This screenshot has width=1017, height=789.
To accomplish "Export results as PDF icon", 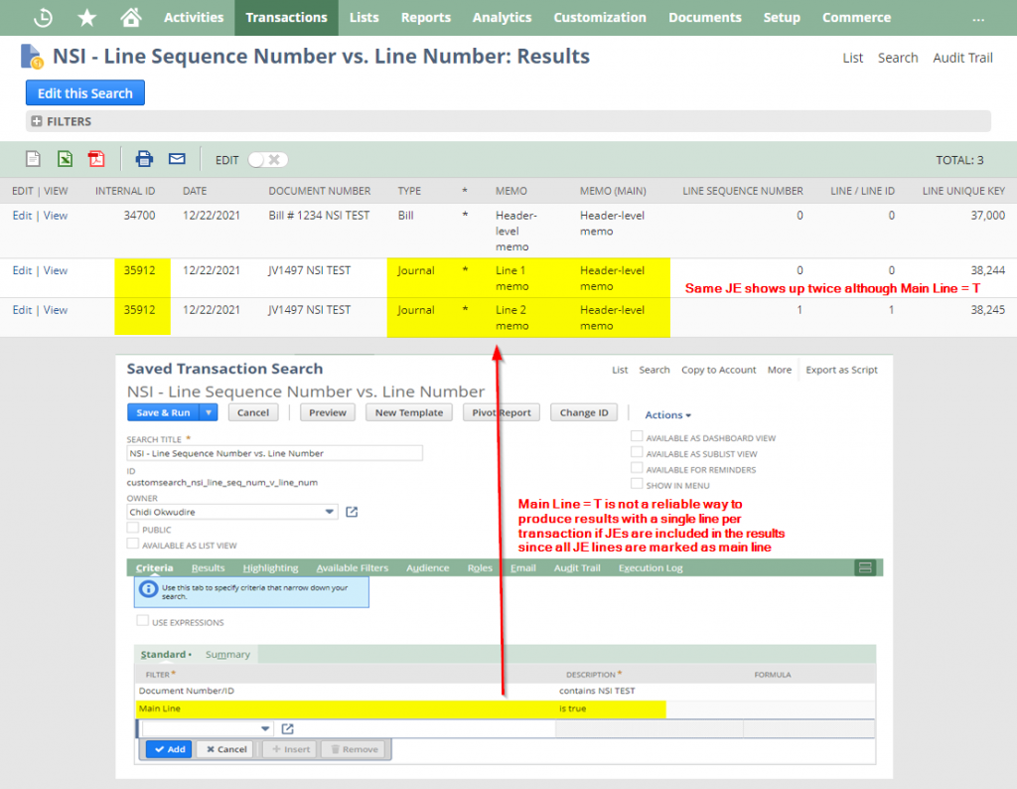I will [x=96, y=159].
